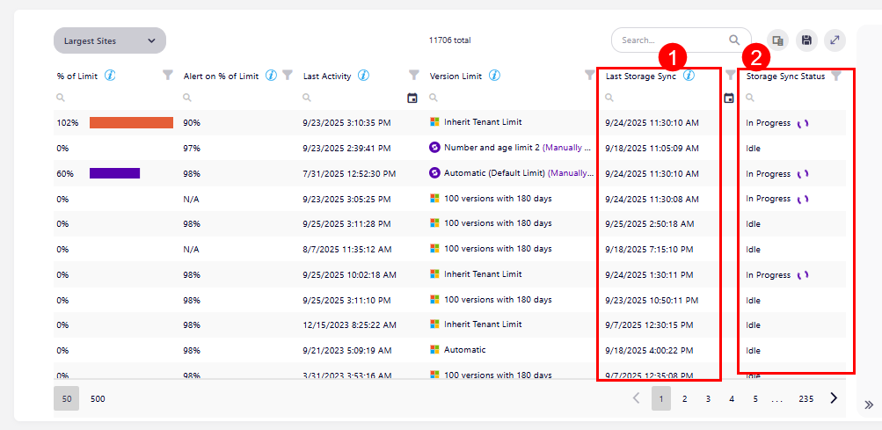Viewport: 882px width, 430px height.
Task: Click 8/7/2025 11:35:12 AM activity cell
Action: coord(347,249)
